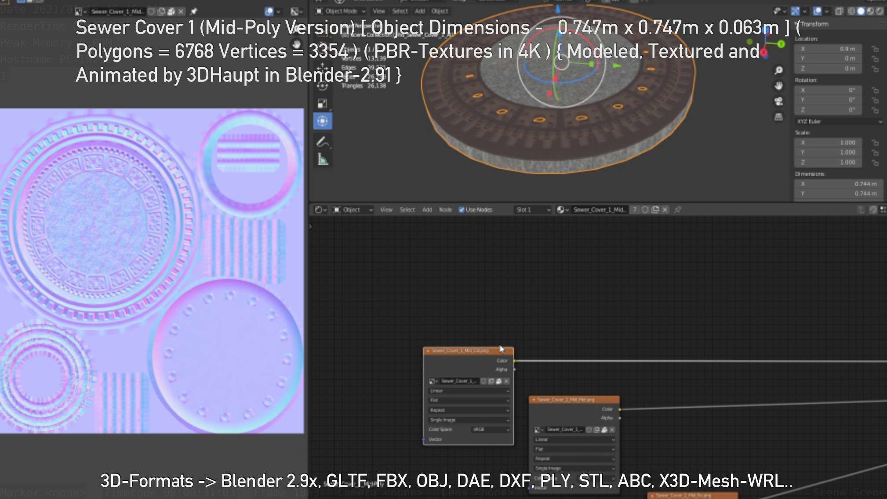Open the Slot 1 material dropdown
The width and height of the screenshot is (887, 499).
pyautogui.click(x=533, y=210)
